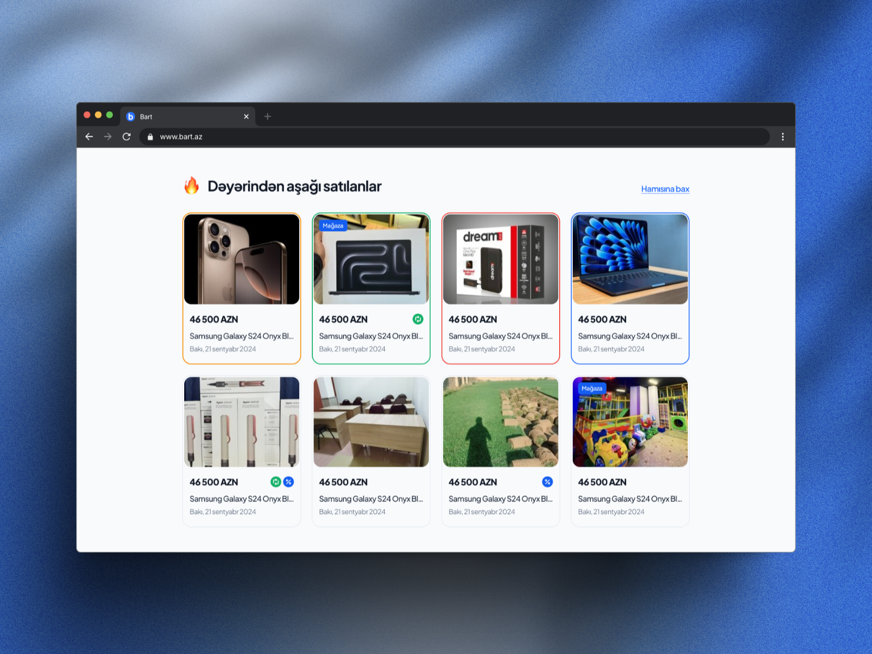Open the Hamısına bax link
Image resolution: width=872 pixels, height=654 pixels.
[x=665, y=189]
